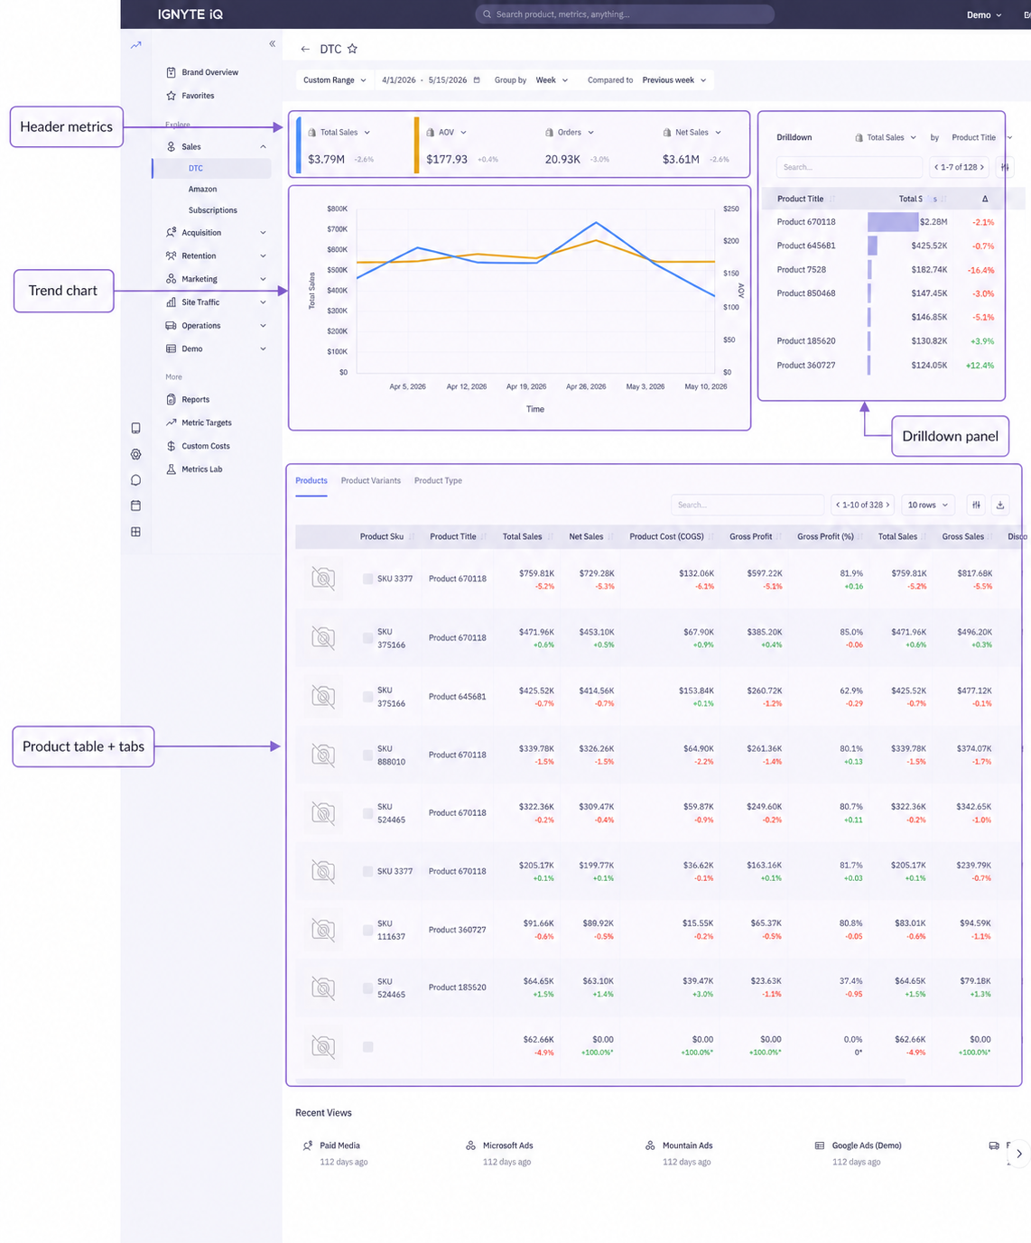The image size is (1031, 1243).
Task: Sort drilldown by Product Title sort icon
Action: pos(831,199)
